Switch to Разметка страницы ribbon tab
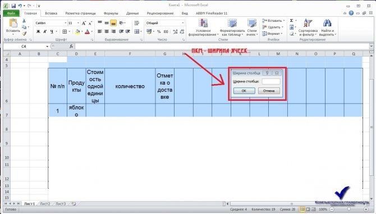The width and height of the screenshot is (376, 214). click(x=81, y=13)
